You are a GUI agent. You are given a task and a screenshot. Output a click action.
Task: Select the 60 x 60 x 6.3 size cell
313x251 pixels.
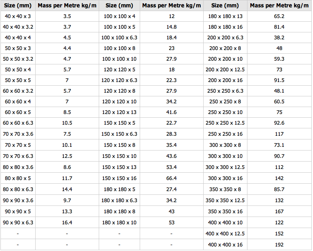click(x=18, y=123)
